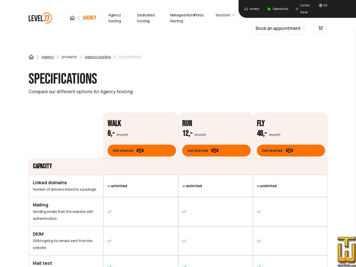Click the Mail test row label

(42, 263)
